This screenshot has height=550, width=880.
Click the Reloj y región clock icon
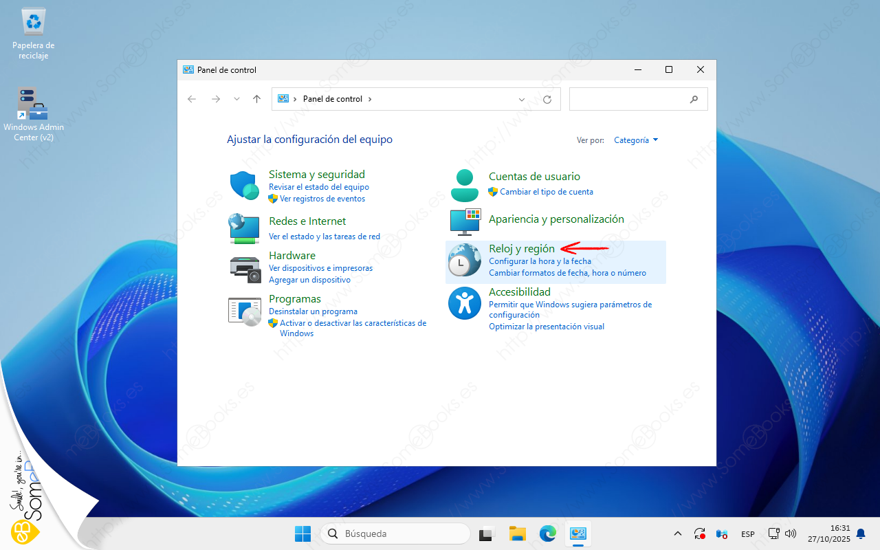pos(465,261)
